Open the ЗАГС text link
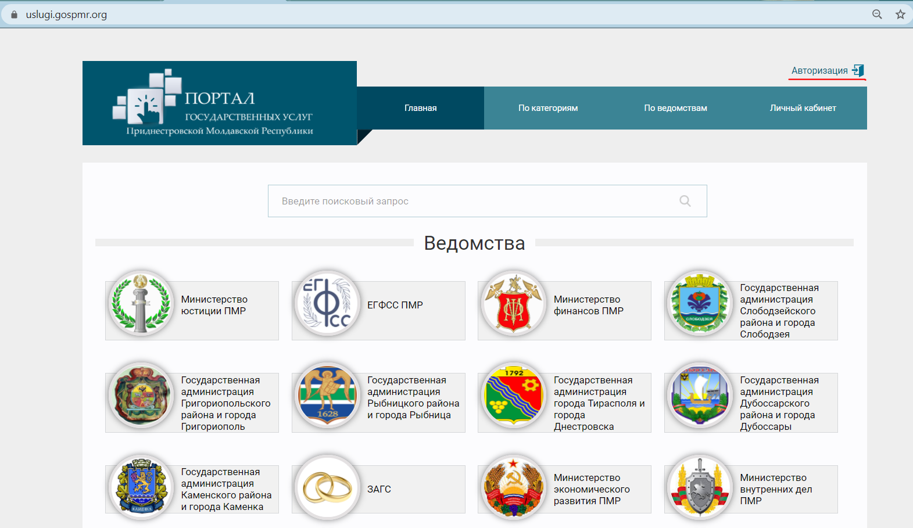The height and width of the screenshot is (528, 913). [x=379, y=489]
